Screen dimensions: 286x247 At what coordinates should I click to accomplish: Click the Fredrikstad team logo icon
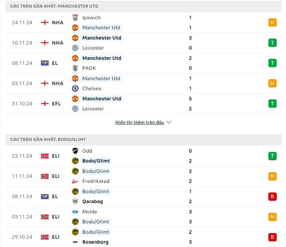pyautogui.click(x=75, y=181)
